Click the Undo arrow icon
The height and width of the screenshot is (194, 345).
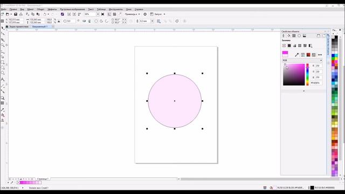coord(45,14)
